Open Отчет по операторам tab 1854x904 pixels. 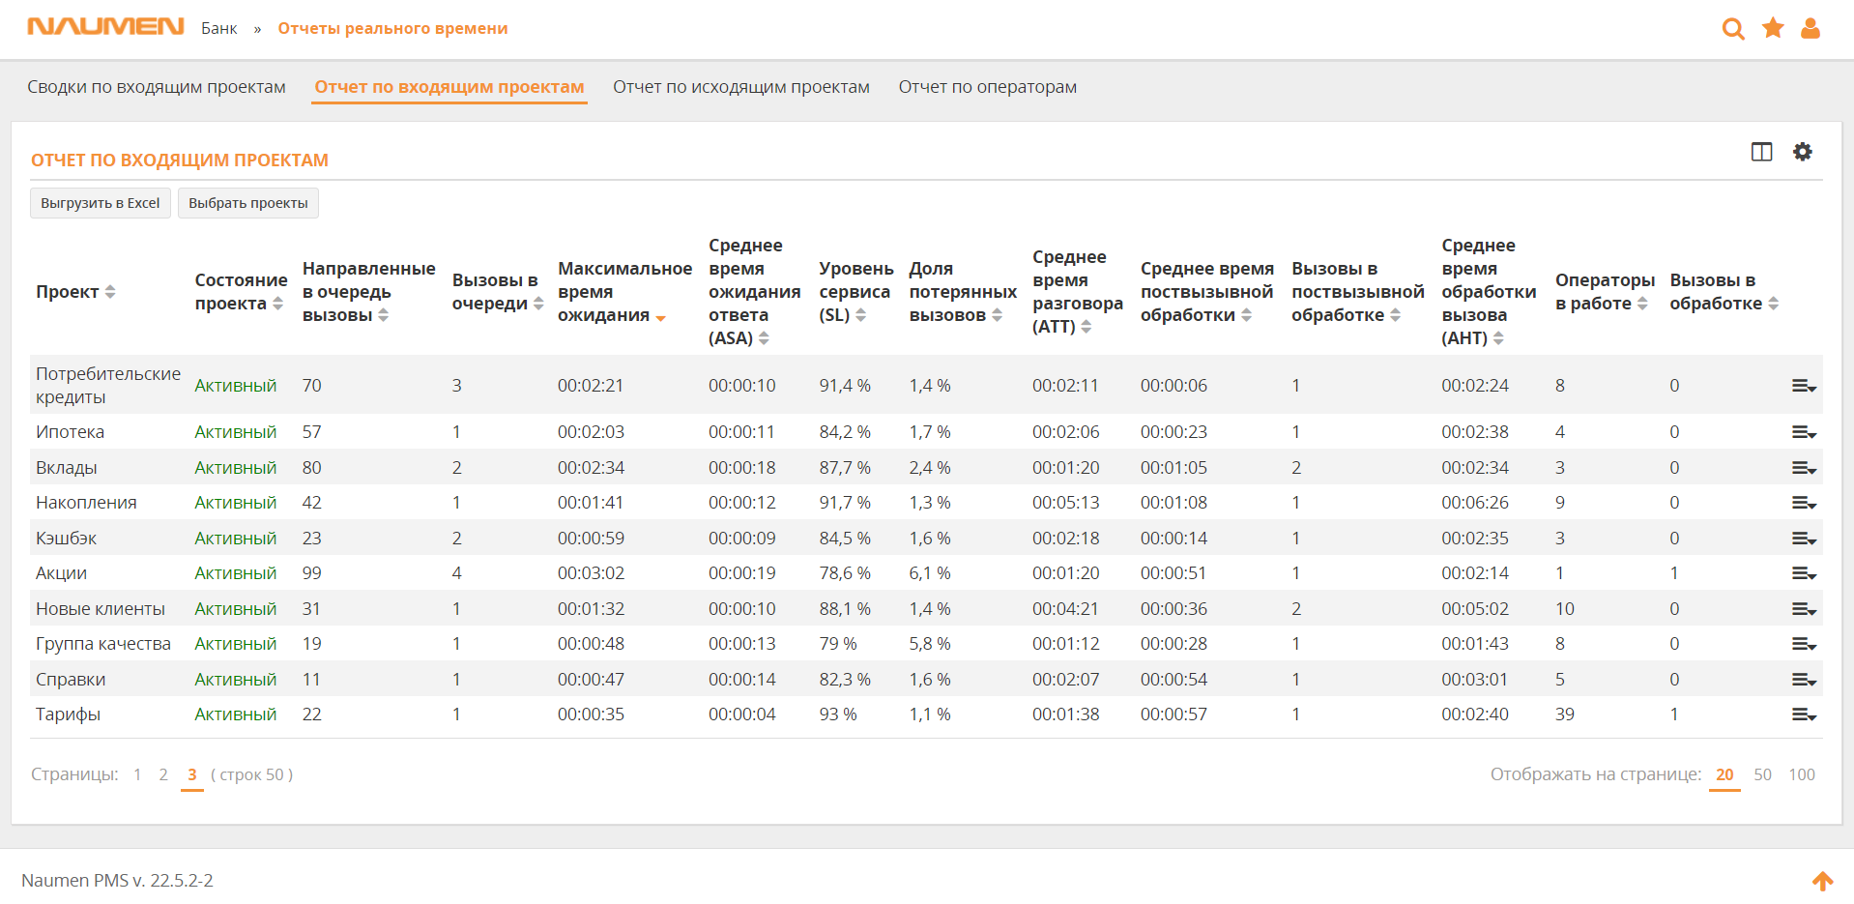[x=988, y=87]
